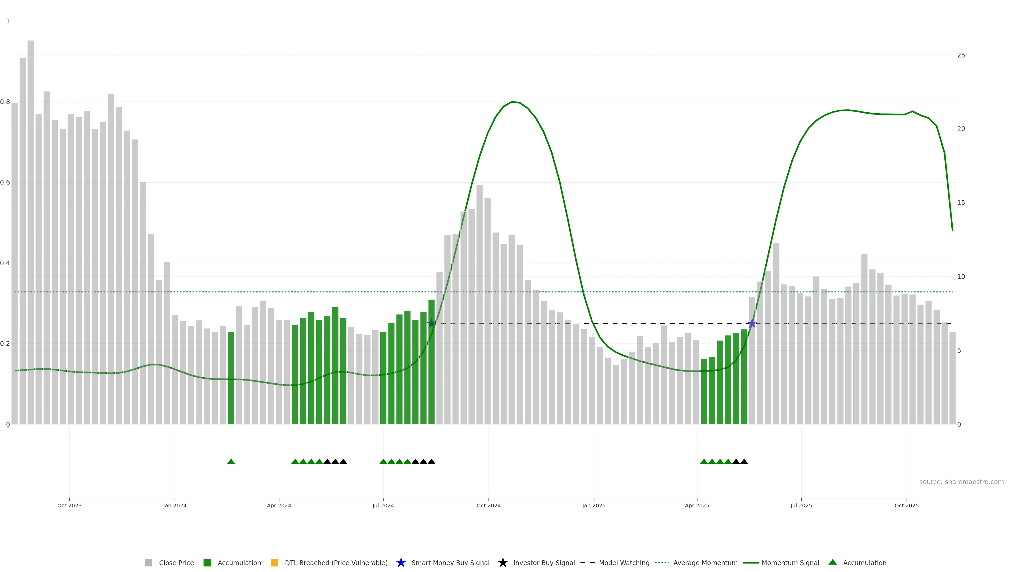The height and width of the screenshot is (572, 1017).
Task: Click the first green triangle after April 2025
Action: [704, 462]
